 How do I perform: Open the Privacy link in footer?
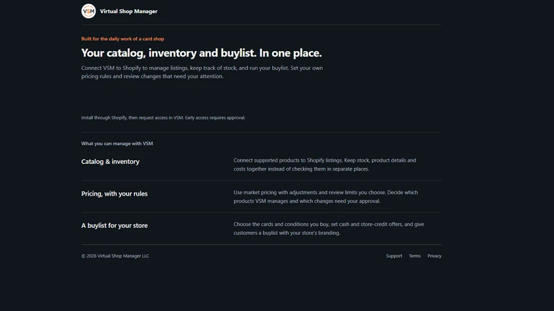tap(434, 256)
